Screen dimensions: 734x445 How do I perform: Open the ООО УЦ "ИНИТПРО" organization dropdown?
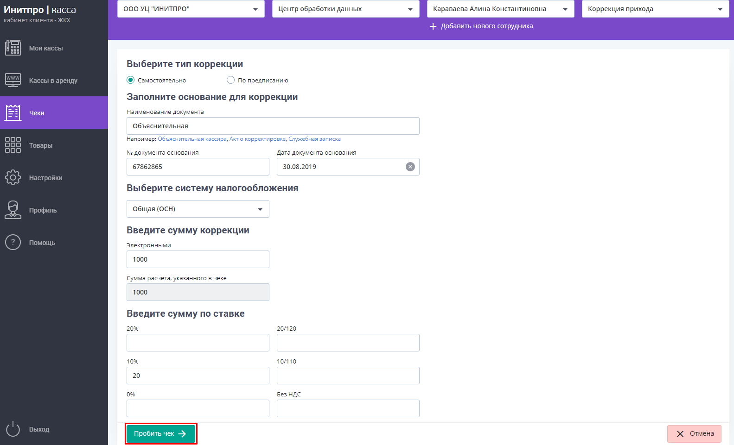(191, 9)
